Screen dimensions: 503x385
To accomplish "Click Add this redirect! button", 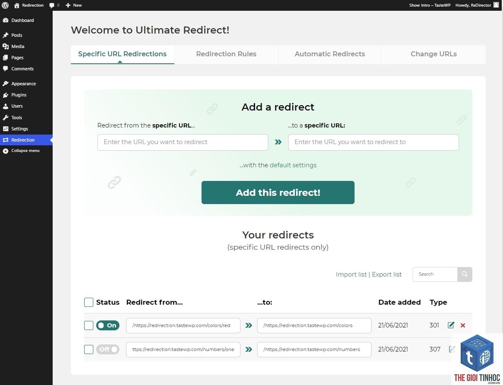I will tap(278, 192).
